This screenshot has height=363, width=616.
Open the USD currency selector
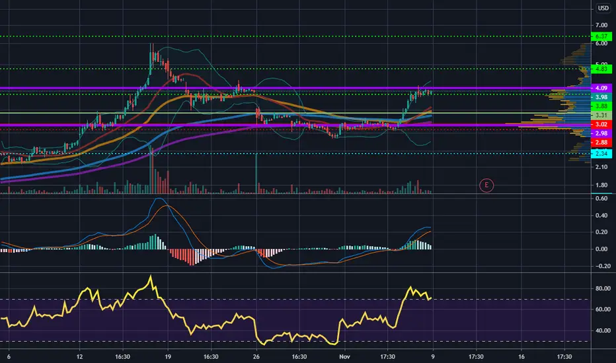(x=603, y=8)
